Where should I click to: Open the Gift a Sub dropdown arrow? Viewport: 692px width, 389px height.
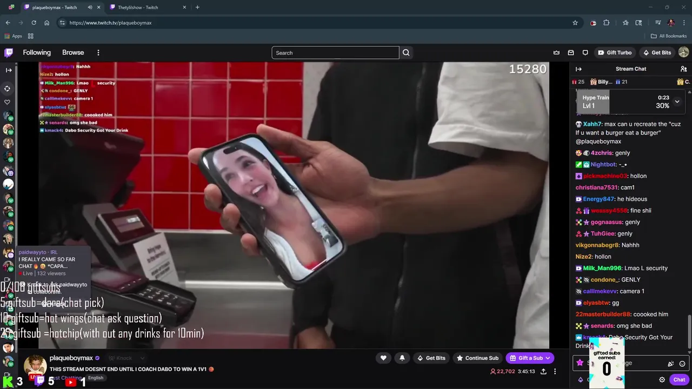(x=548, y=358)
